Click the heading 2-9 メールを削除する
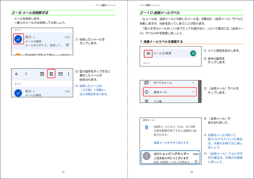 coord(30,13)
